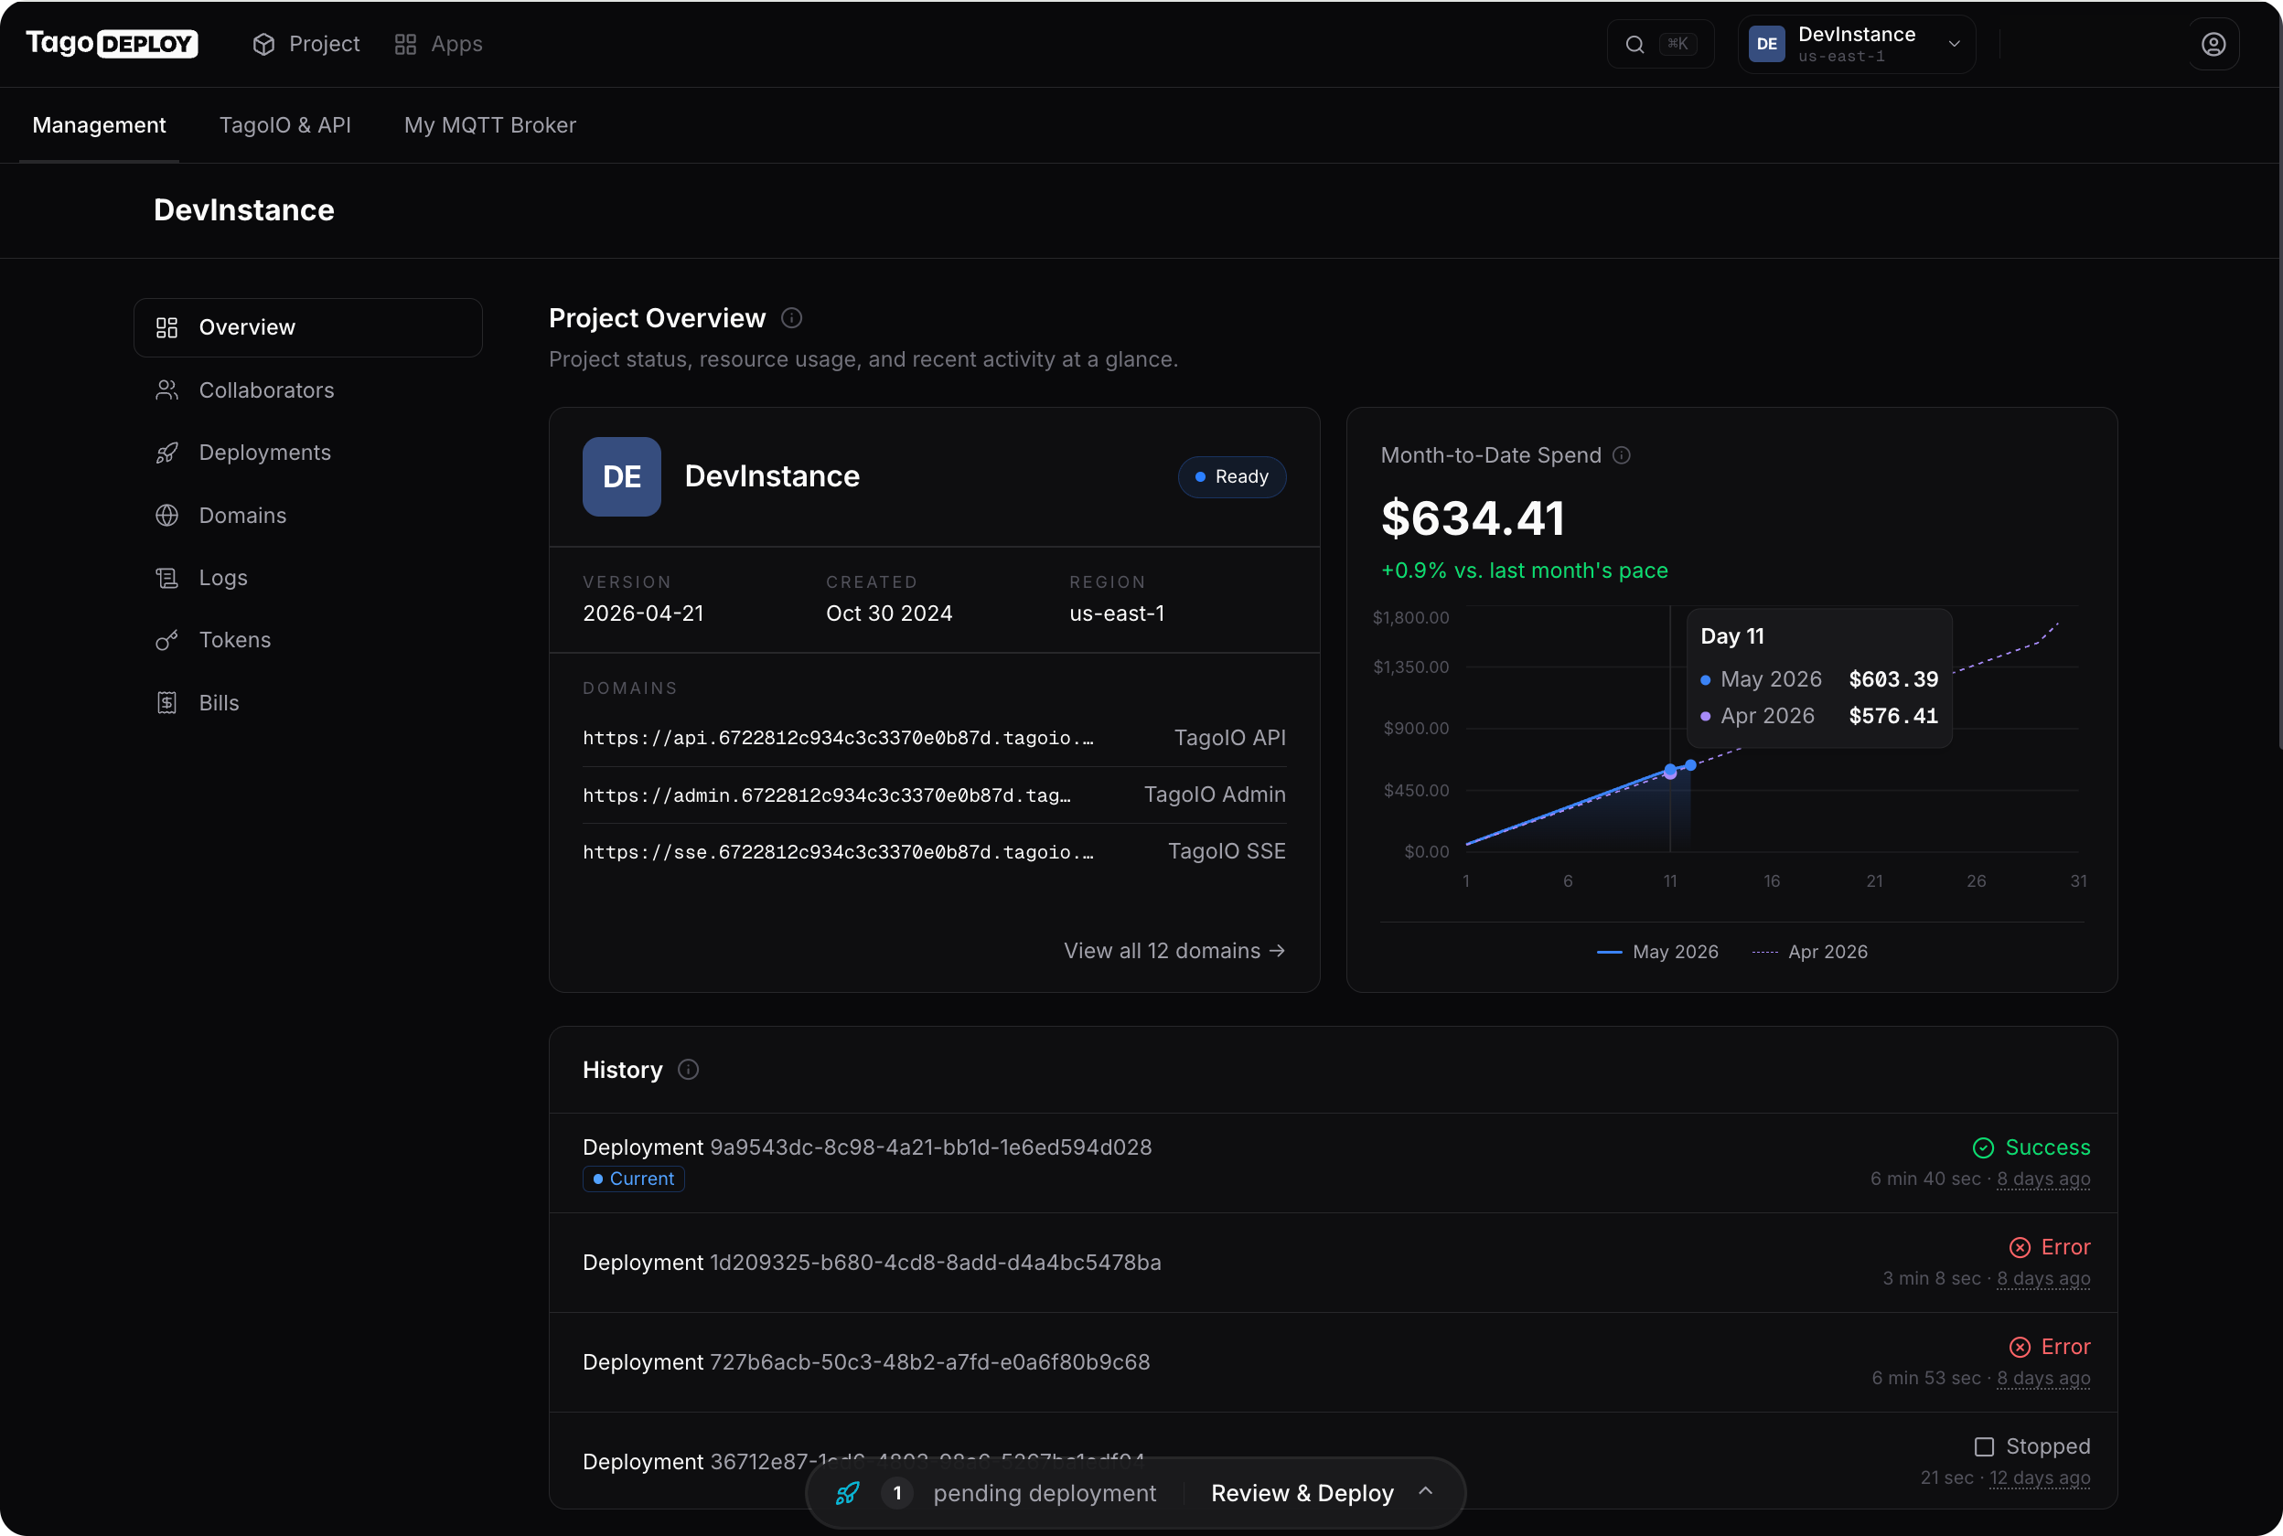Select Collaborators in the sidebar
This screenshot has width=2283, height=1536.
(x=307, y=389)
